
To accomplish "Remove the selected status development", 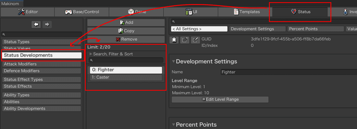I will (x=126, y=39).
